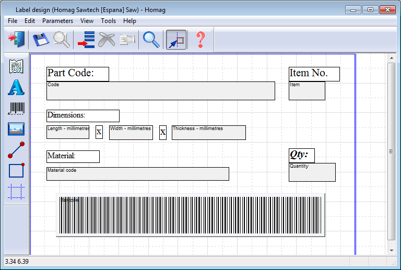Click the vertical scrollbar up arrow
This screenshot has height=270, width=401.
click(x=392, y=58)
